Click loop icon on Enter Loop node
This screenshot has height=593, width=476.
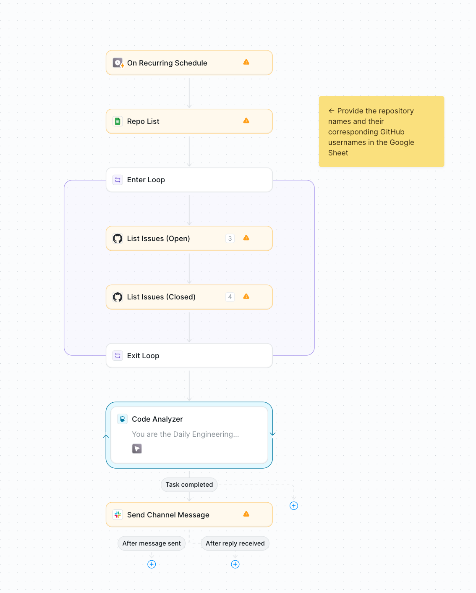click(118, 180)
